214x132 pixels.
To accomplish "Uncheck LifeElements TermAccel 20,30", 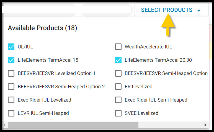I will (118, 60).
